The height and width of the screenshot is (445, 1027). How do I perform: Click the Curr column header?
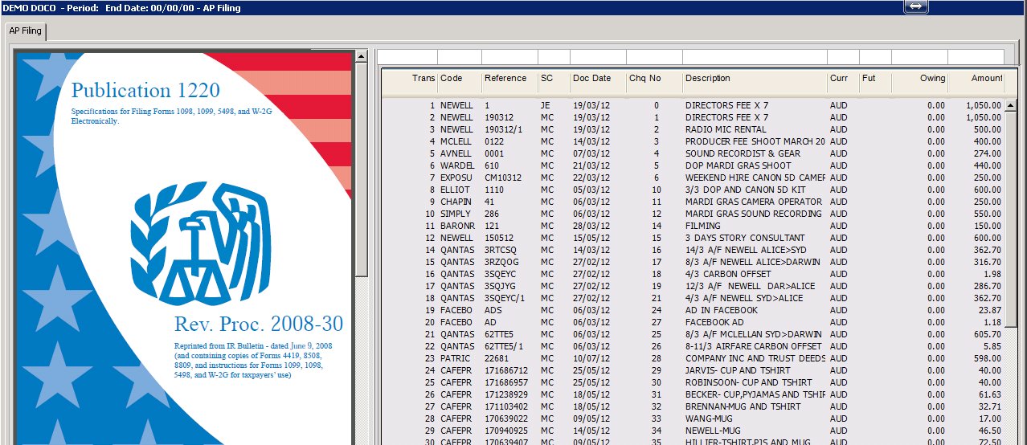tap(844, 79)
